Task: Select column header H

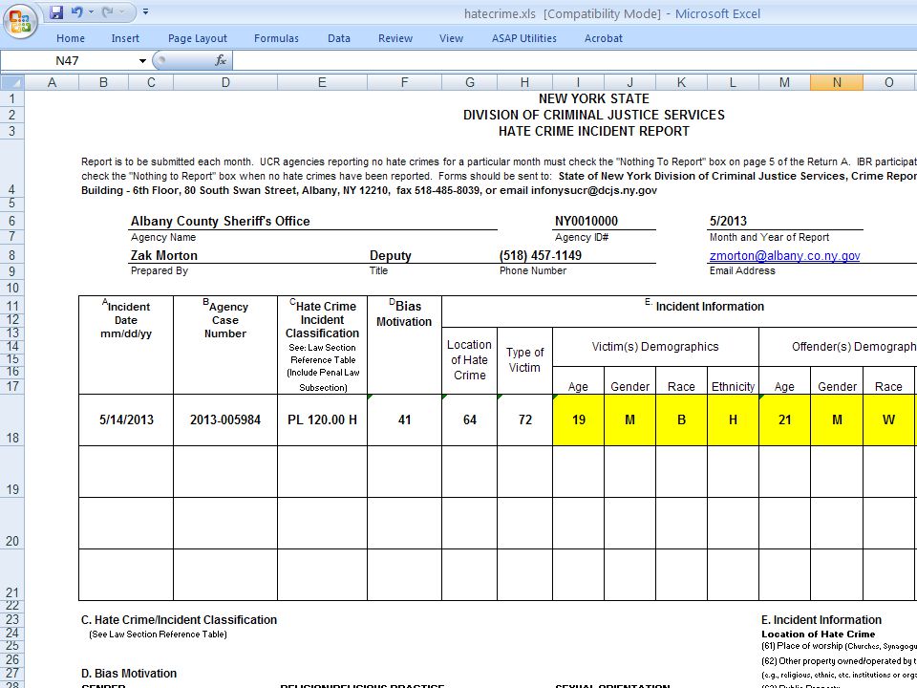Action: [x=524, y=82]
